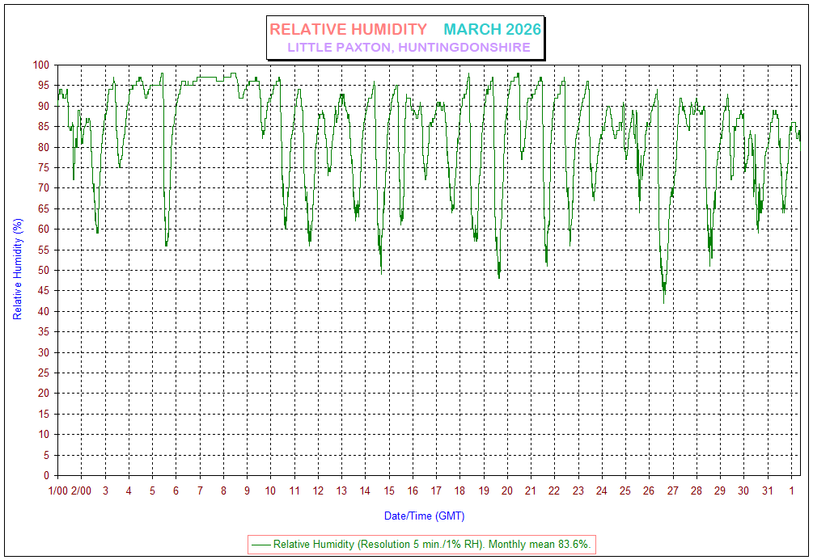Image resolution: width=813 pixels, height=560 pixels.
Task: Click the 75 label on y-axis
Action: point(44,167)
